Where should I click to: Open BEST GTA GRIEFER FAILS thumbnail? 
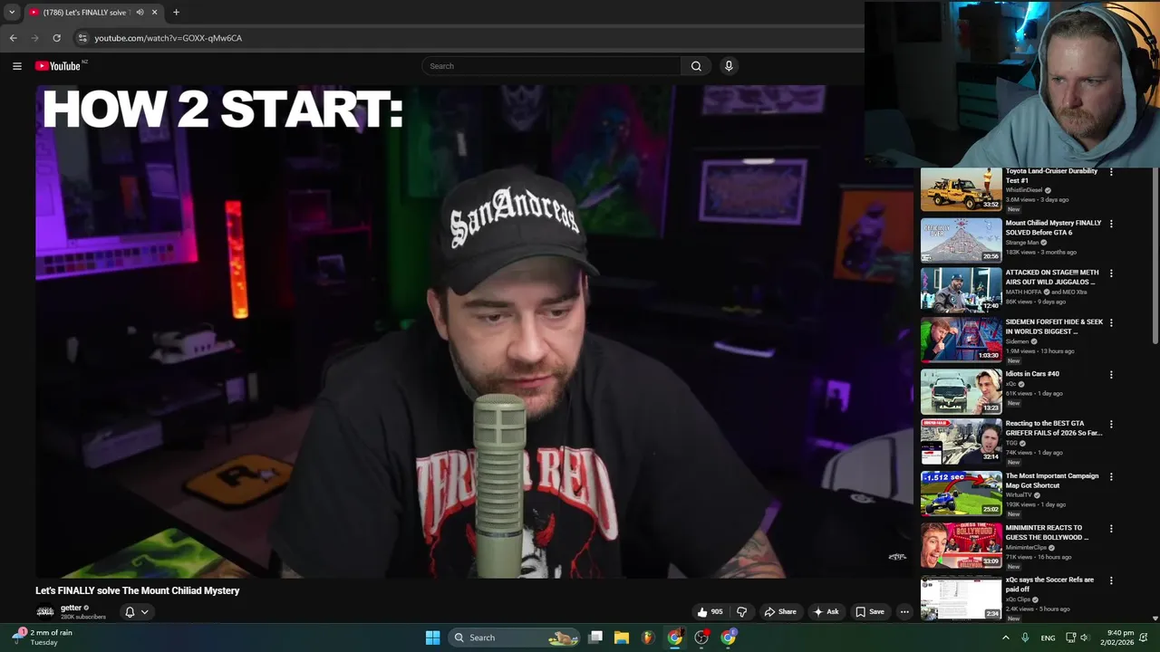pos(962,441)
